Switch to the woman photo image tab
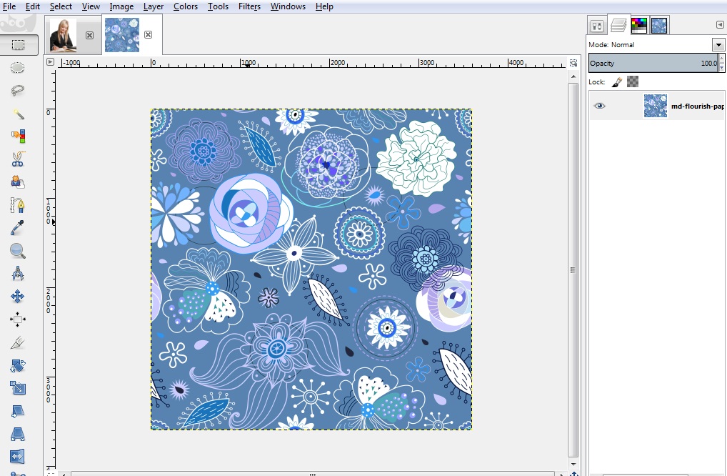The height and width of the screenshot is (476, 727). [63, 35]
